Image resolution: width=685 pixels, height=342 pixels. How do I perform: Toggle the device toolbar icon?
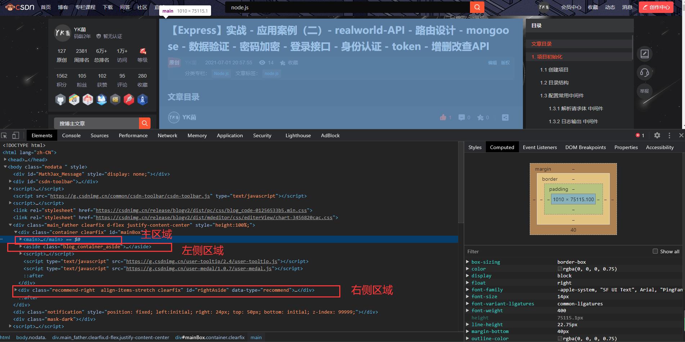click(x=15, y=135)
